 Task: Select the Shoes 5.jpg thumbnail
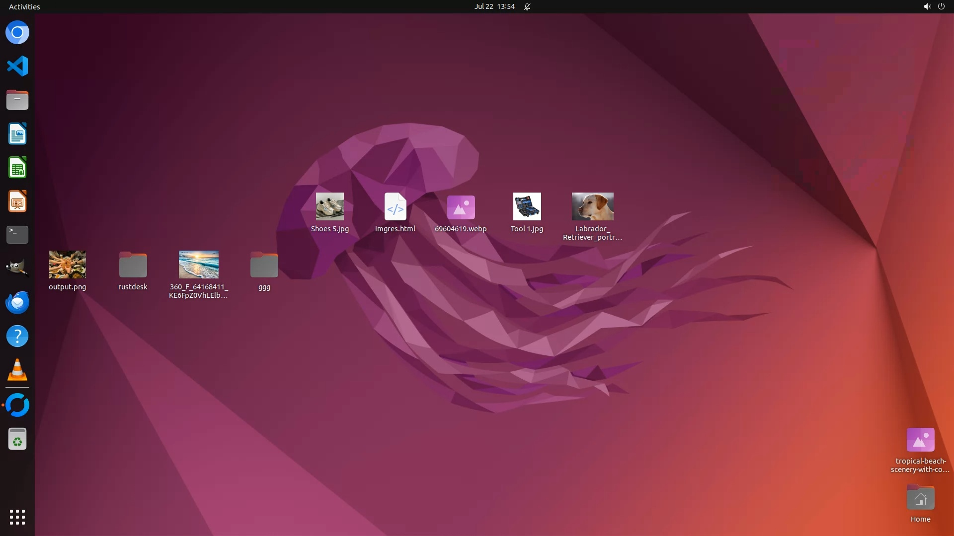click(x=330, y=206)
